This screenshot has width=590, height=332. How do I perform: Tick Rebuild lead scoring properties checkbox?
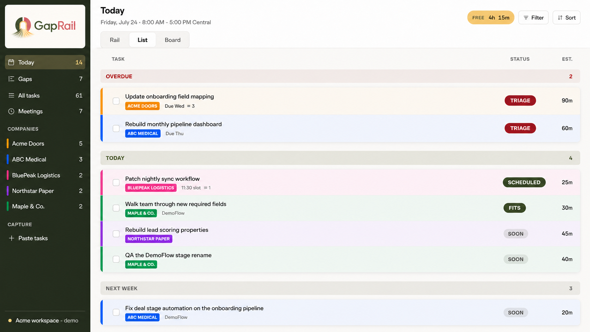116,234
